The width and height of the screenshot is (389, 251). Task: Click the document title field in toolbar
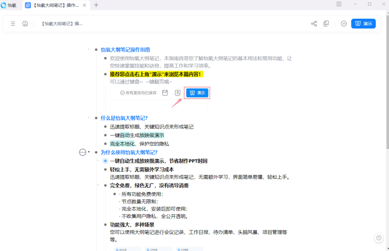click(x=62, y=24)
